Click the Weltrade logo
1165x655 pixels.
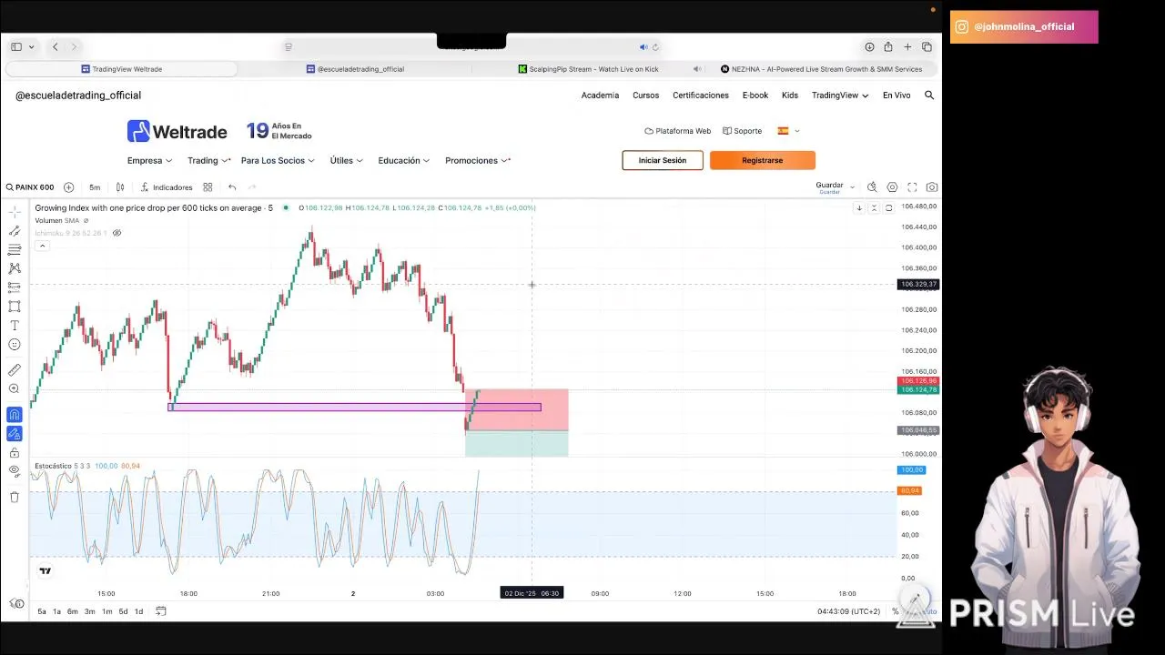[177, 132]
